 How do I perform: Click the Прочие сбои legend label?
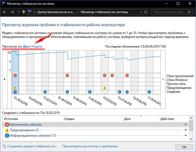[x=176, y=84]
